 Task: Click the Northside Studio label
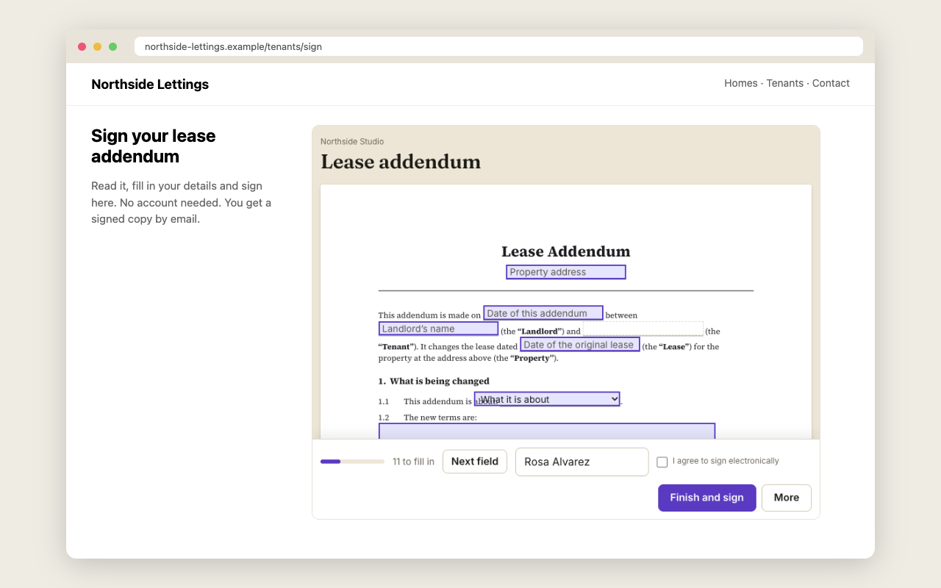pos(352,142)
